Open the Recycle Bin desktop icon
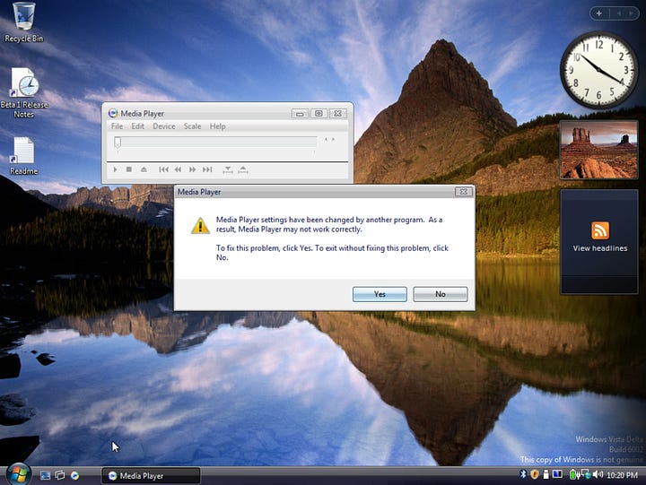The width and height of the screenshot is (646, 485). point(23,22)
